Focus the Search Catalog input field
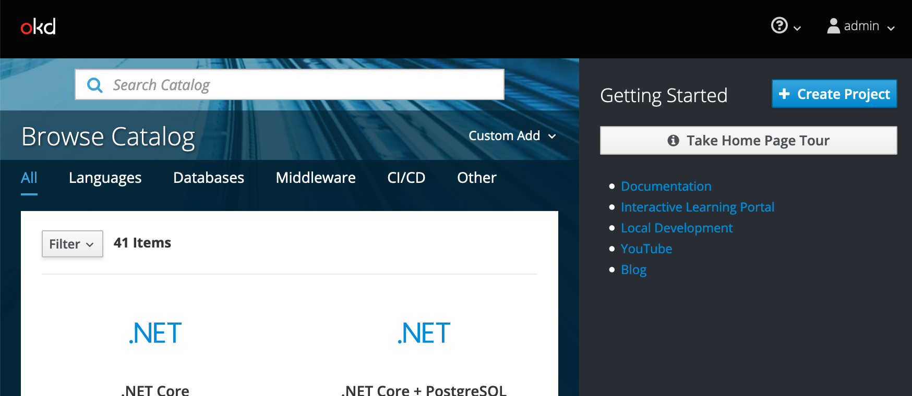This screenshot has height=396, width=912. [303, 85]
